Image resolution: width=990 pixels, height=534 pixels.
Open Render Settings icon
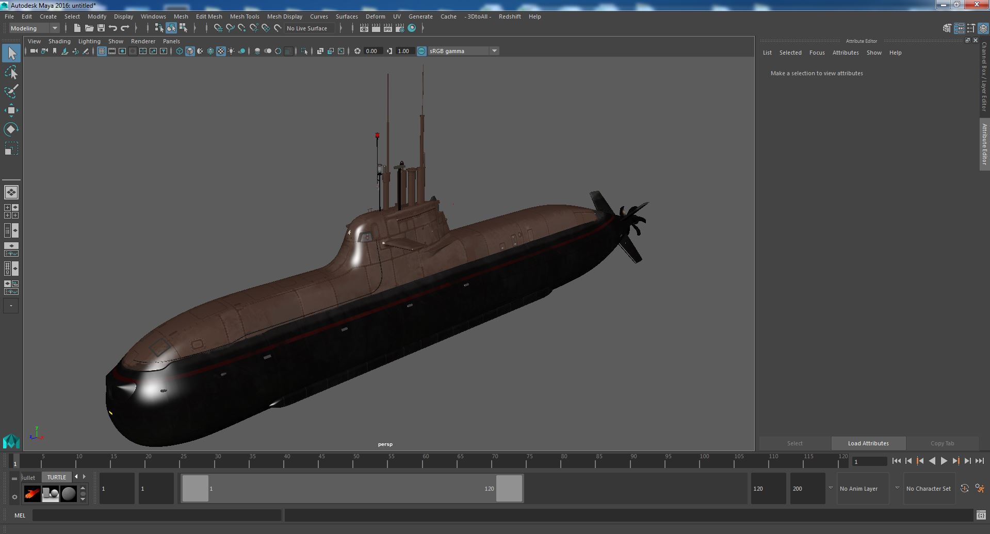coord(400,28)
